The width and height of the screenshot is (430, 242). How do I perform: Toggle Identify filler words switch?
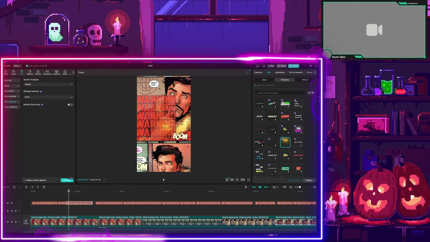point(70,105)
